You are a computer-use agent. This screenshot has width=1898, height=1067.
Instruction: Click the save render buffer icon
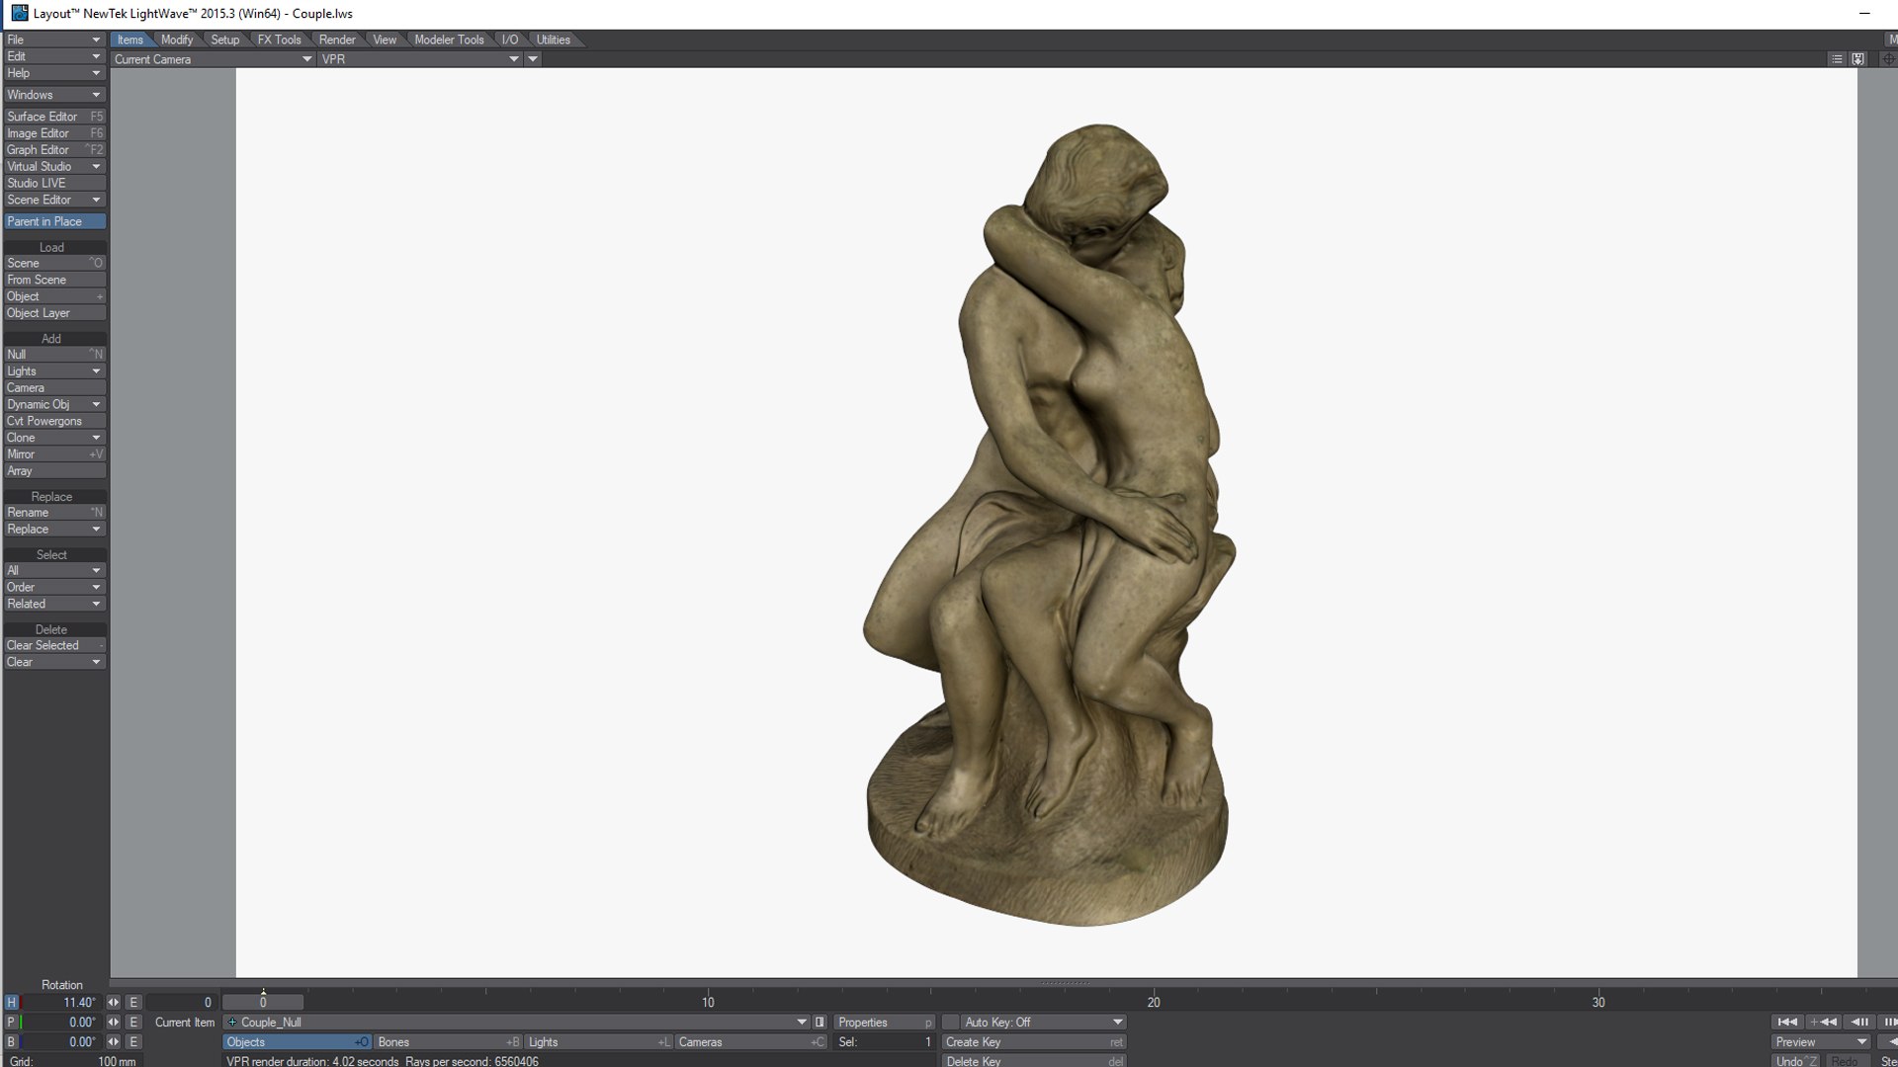1858,59
